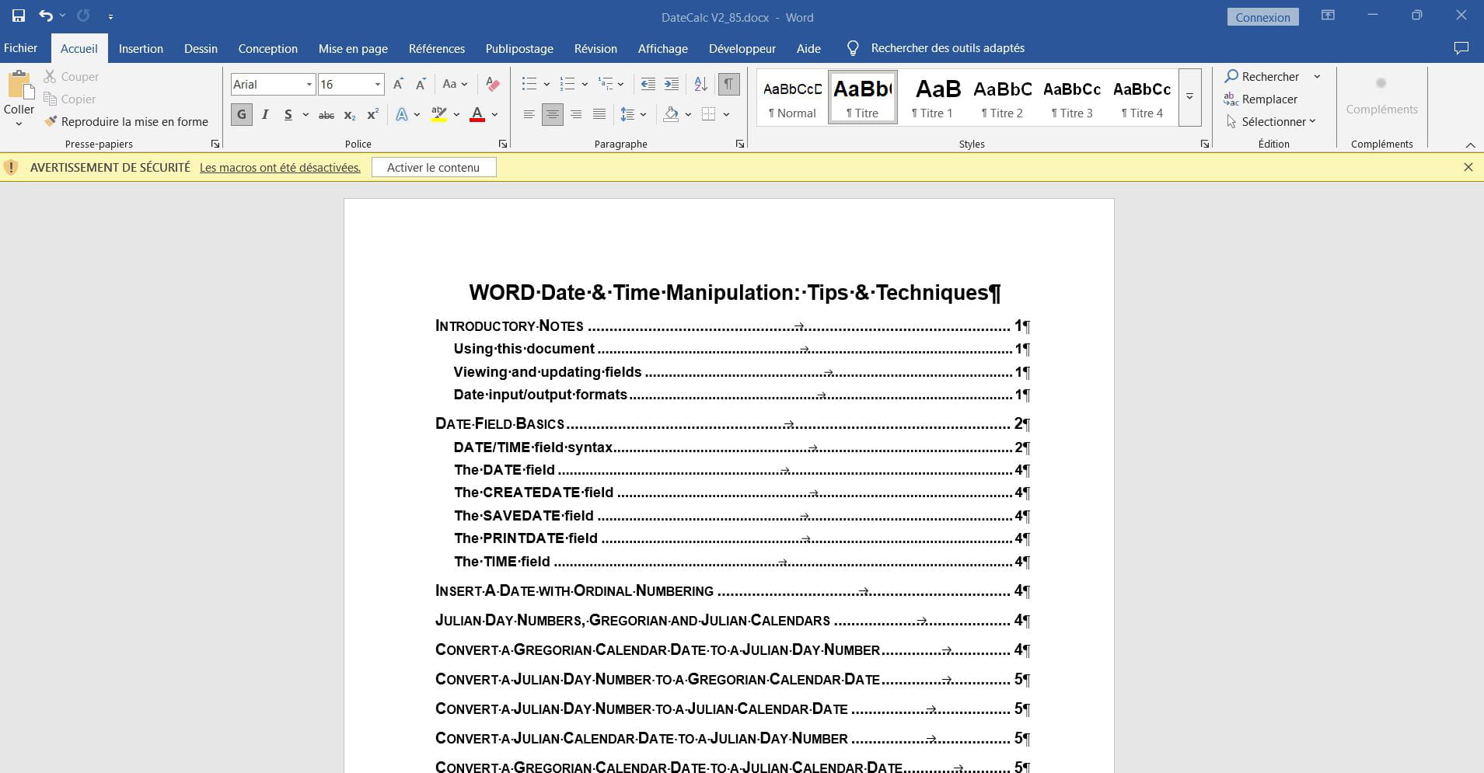The width and height of the screenshot is (1484, 773).
Task: Click the Undo arrow icon
Action: (x=46, y=16)
